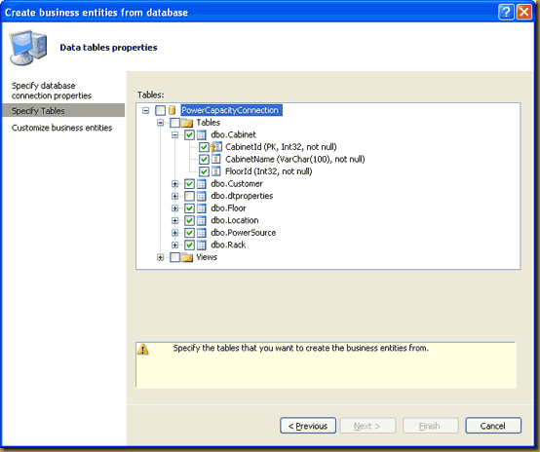Expand the dbo.Rack node

tap(174, 245)
